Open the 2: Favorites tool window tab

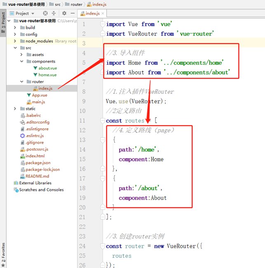[x=3, y=255]
